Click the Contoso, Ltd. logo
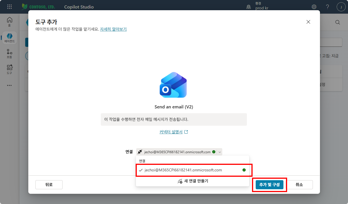The height and width of the screenshot is (204, 348). pyautogui.click(x=39, y=7)
